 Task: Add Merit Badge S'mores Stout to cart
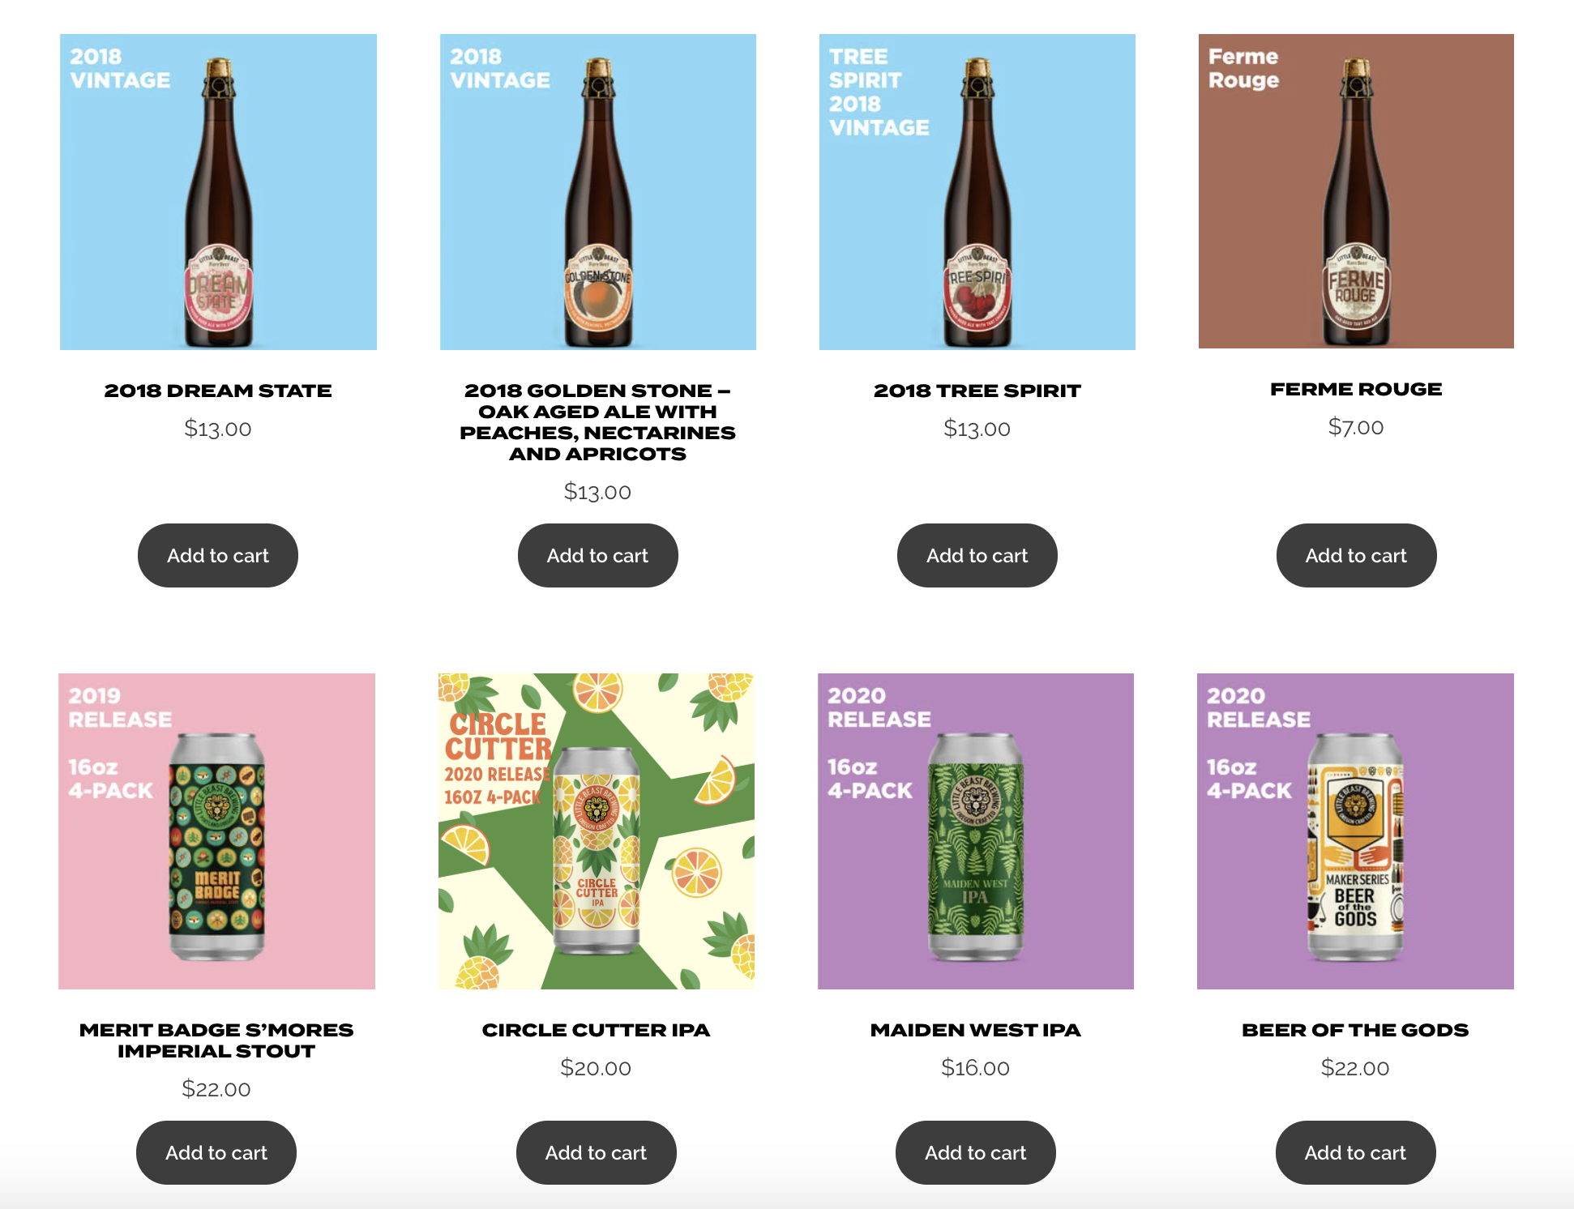pyautogui.click(x=216, y=1152)
